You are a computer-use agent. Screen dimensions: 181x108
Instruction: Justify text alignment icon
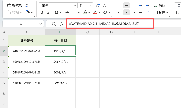tap(141, 12)
